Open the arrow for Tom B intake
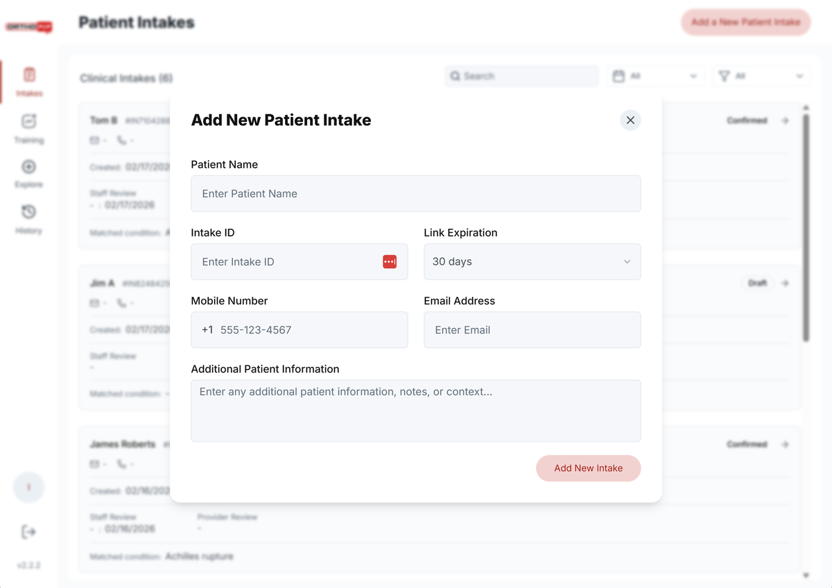The image size is (832, 588). [x=785, y=121]
